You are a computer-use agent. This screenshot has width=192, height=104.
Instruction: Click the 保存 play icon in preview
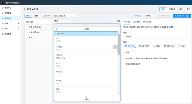pos(87,97)
